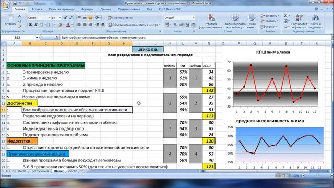The width and height of the screenshot is (334, 188).
Task: Open Найти и выделить binoculars menu
Action: [315, 21]
